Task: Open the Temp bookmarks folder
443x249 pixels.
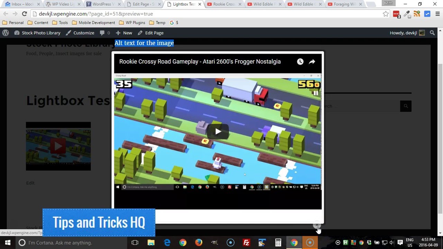Action: coord(157,23)
